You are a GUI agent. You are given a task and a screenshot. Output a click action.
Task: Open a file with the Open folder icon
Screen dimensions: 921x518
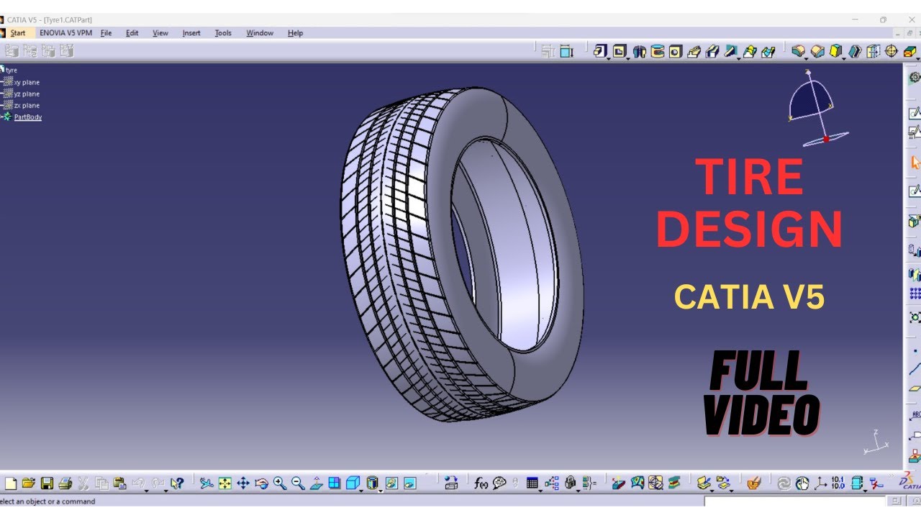tap(29, 483)
